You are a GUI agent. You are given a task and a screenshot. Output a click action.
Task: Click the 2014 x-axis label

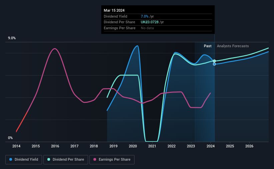[16, 146]
